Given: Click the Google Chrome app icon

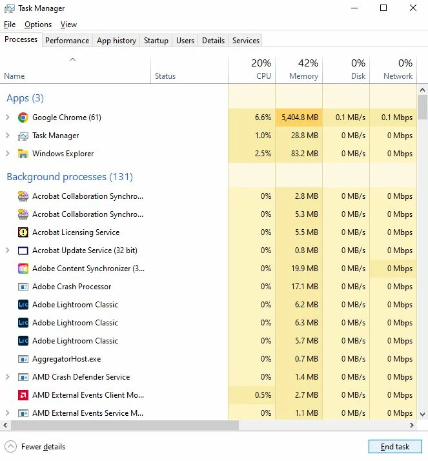Looking at the screenshot, I should 23,118.
